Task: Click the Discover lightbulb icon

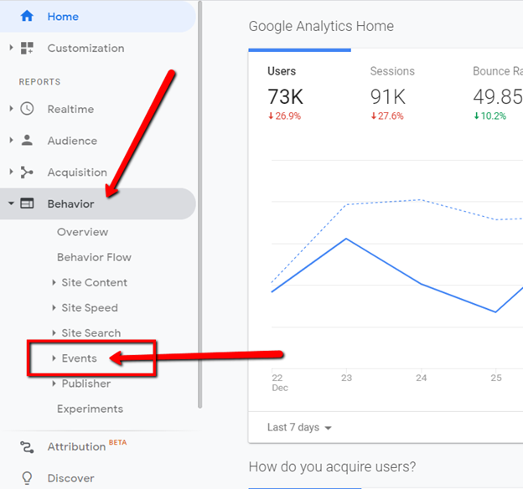Action: coord(27,478)
